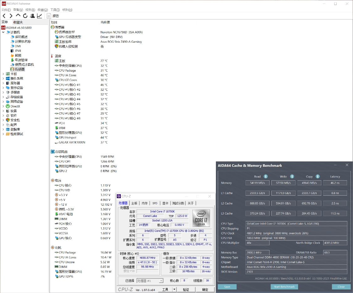Open the 工具 dropdown arrow in CPU-Z
This screenshot has height=293, width=353.
click(x=174, y=290)
